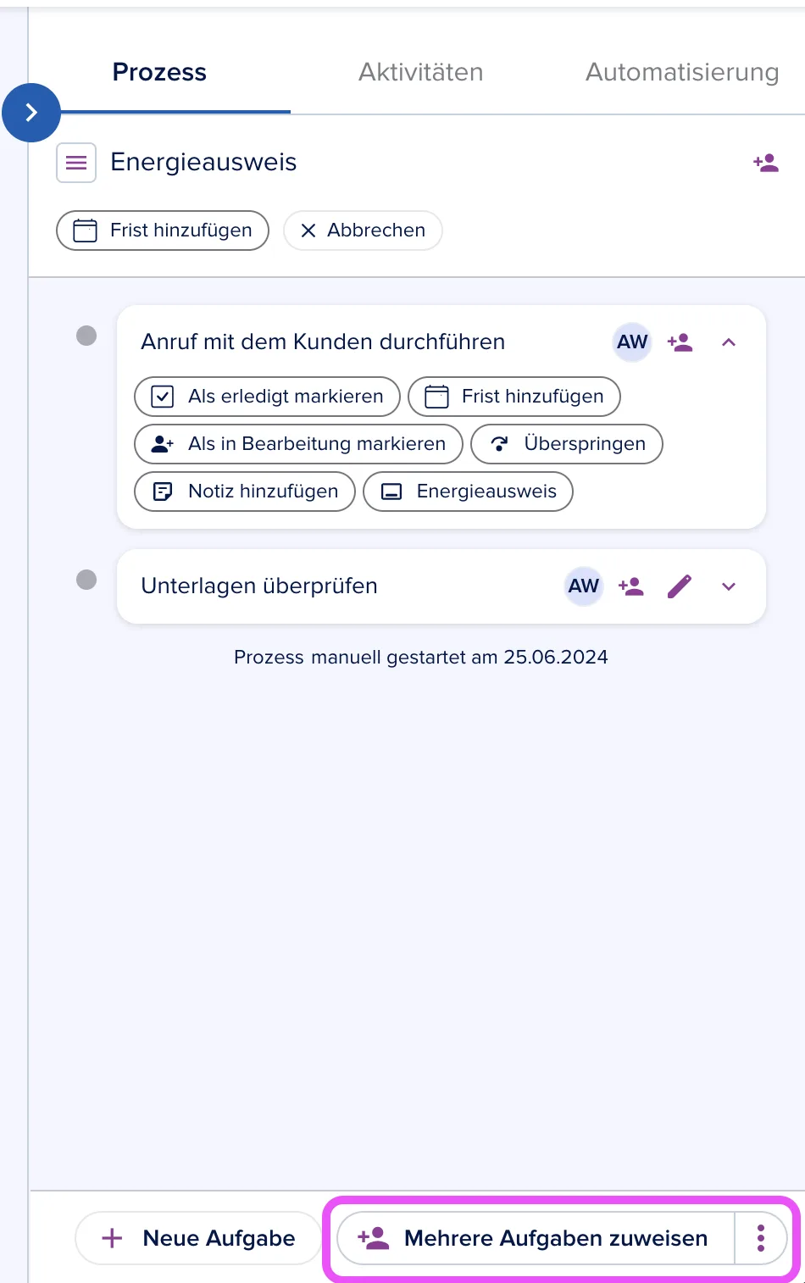Click the AW avatar on Anruf task

[x=632, y=342]
